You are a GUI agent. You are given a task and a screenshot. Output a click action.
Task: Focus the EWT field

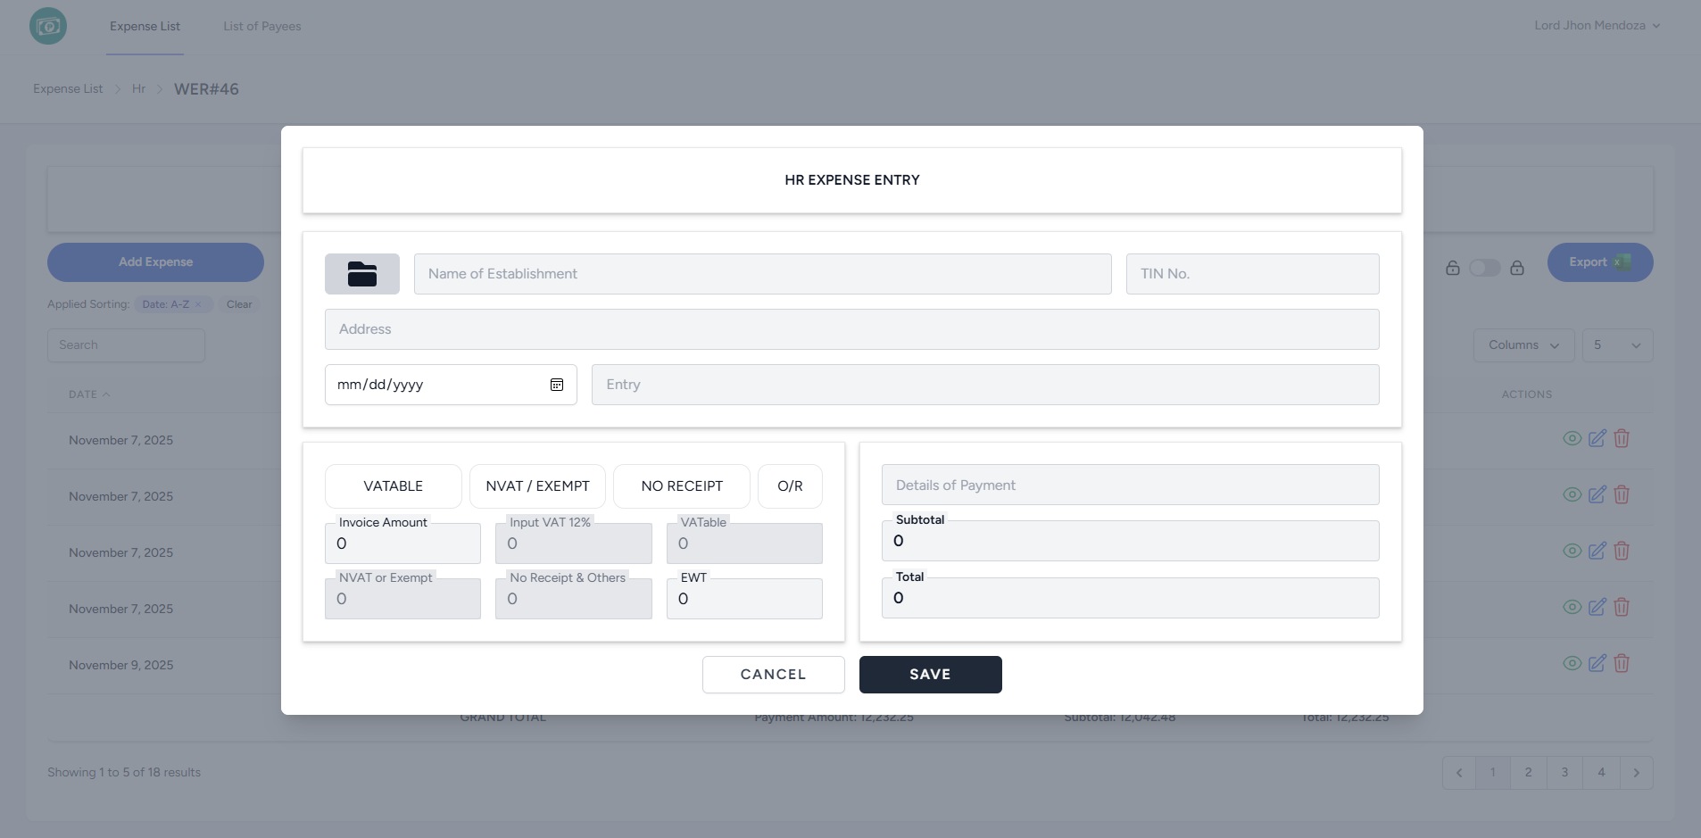point(744,599)
